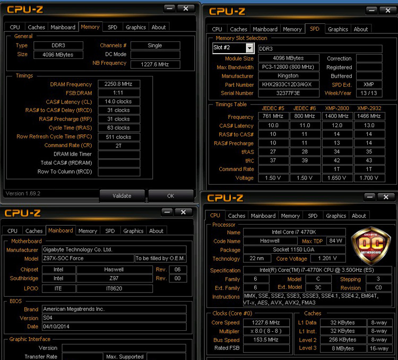This screenshot has height=360, width=398.
Task: Open Caches tab in Memory window
Action: 36,27
